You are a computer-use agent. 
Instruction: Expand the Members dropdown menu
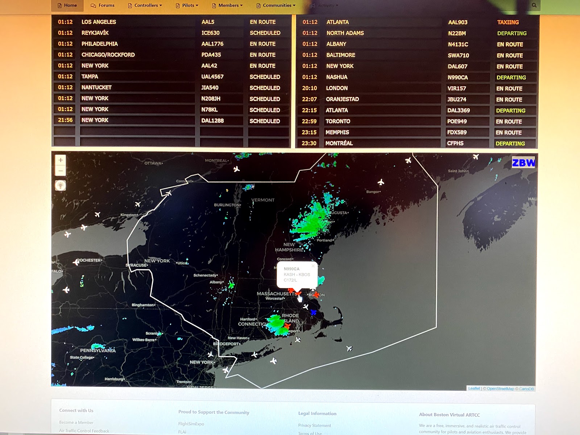point(227,5)
